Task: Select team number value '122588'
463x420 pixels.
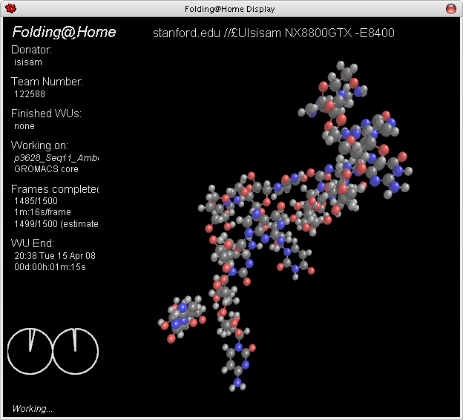Action: [30, 94]
